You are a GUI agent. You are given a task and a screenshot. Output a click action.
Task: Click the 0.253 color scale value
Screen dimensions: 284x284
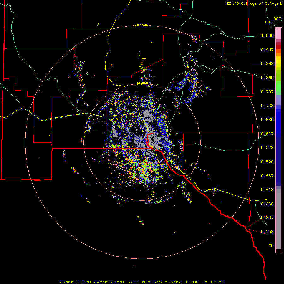tap(267, 232)
